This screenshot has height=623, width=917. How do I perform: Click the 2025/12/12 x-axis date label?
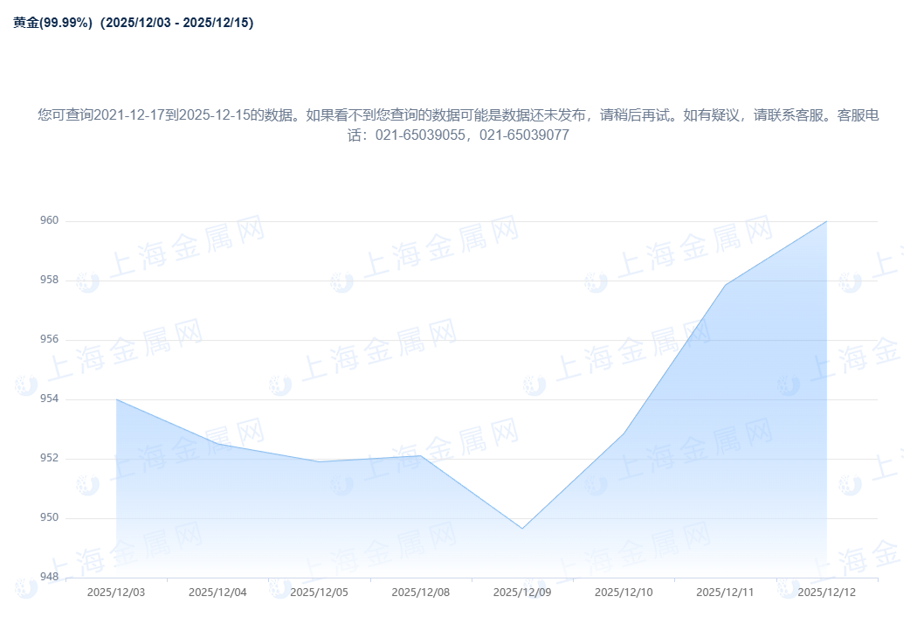826,592
